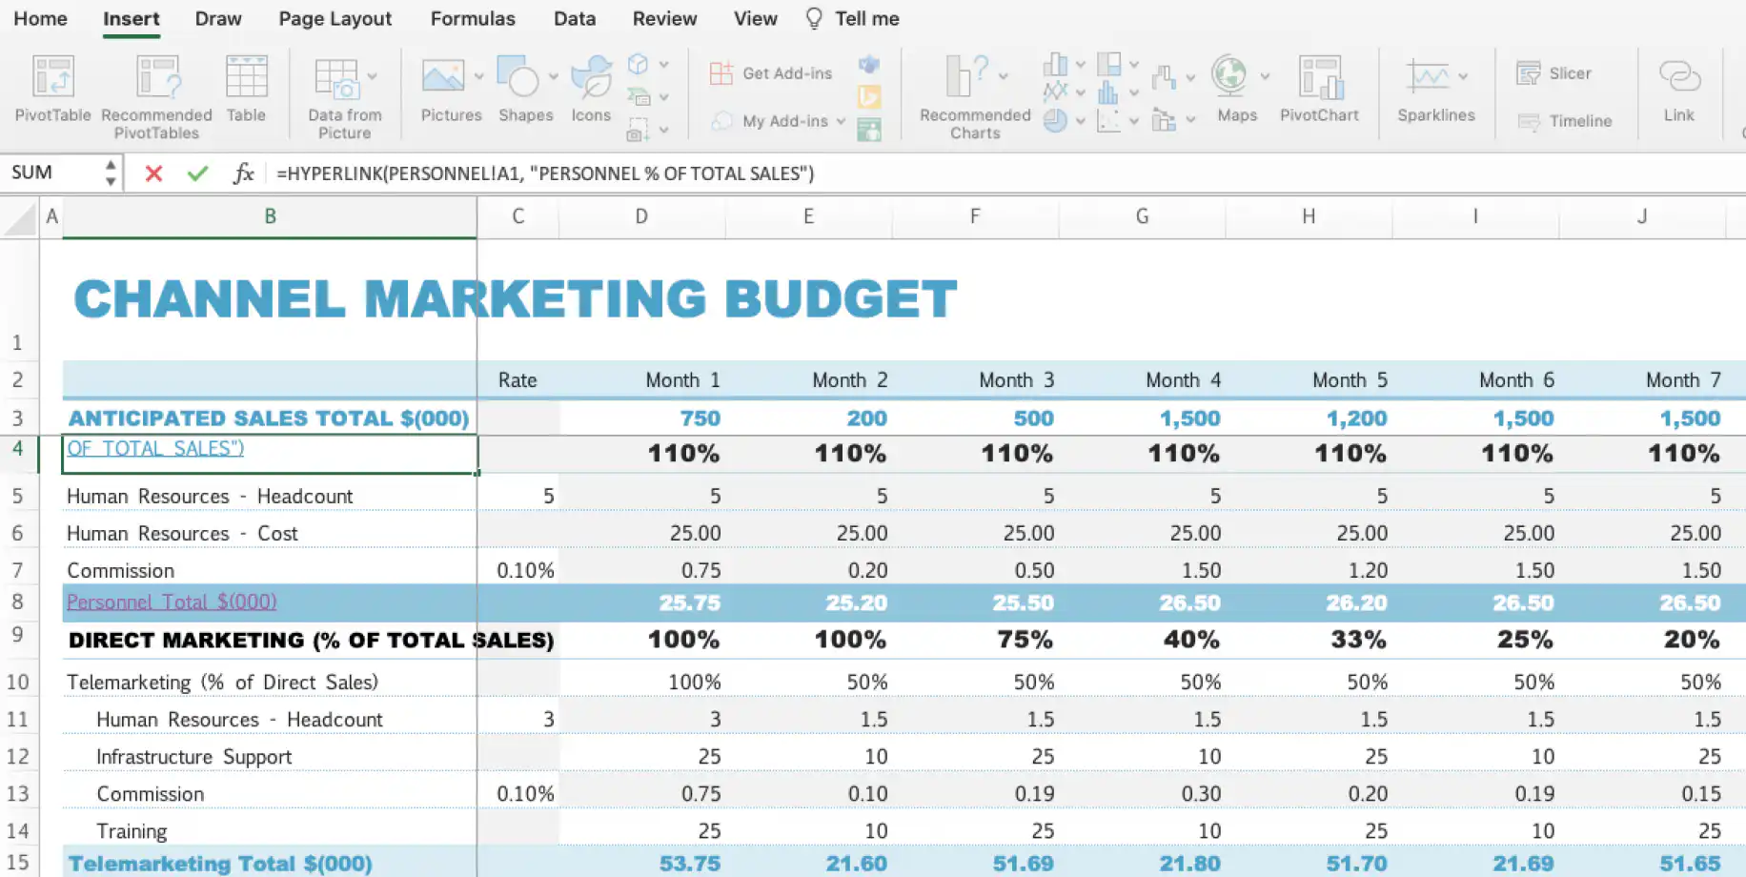Click the 3D Models cube icon

point(638,65)
